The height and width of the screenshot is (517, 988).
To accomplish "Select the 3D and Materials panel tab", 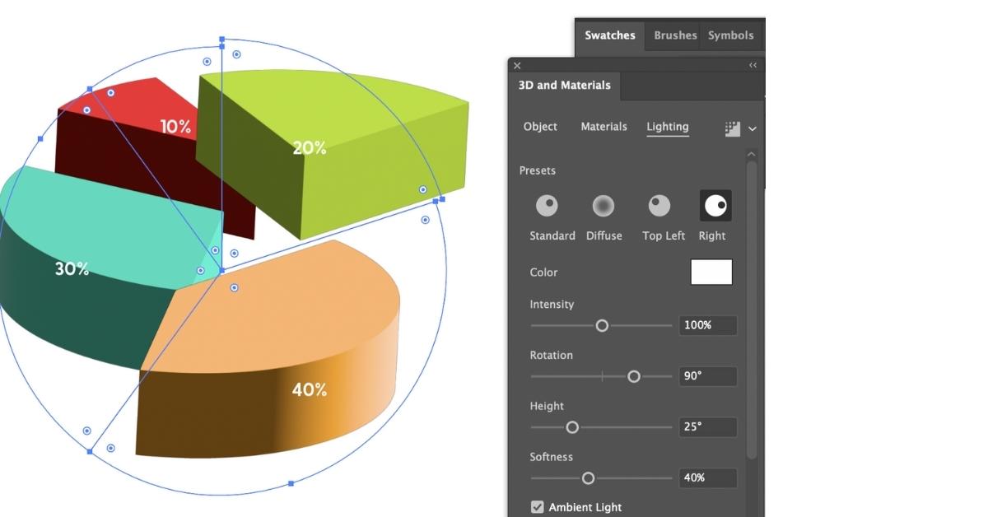I will click(x=565, y=86).
